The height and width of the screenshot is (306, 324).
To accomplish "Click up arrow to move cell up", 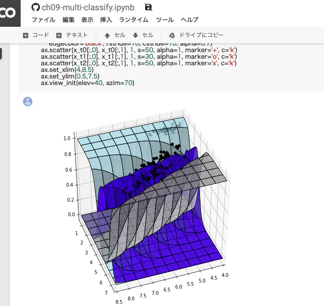I will pos(107,36).
